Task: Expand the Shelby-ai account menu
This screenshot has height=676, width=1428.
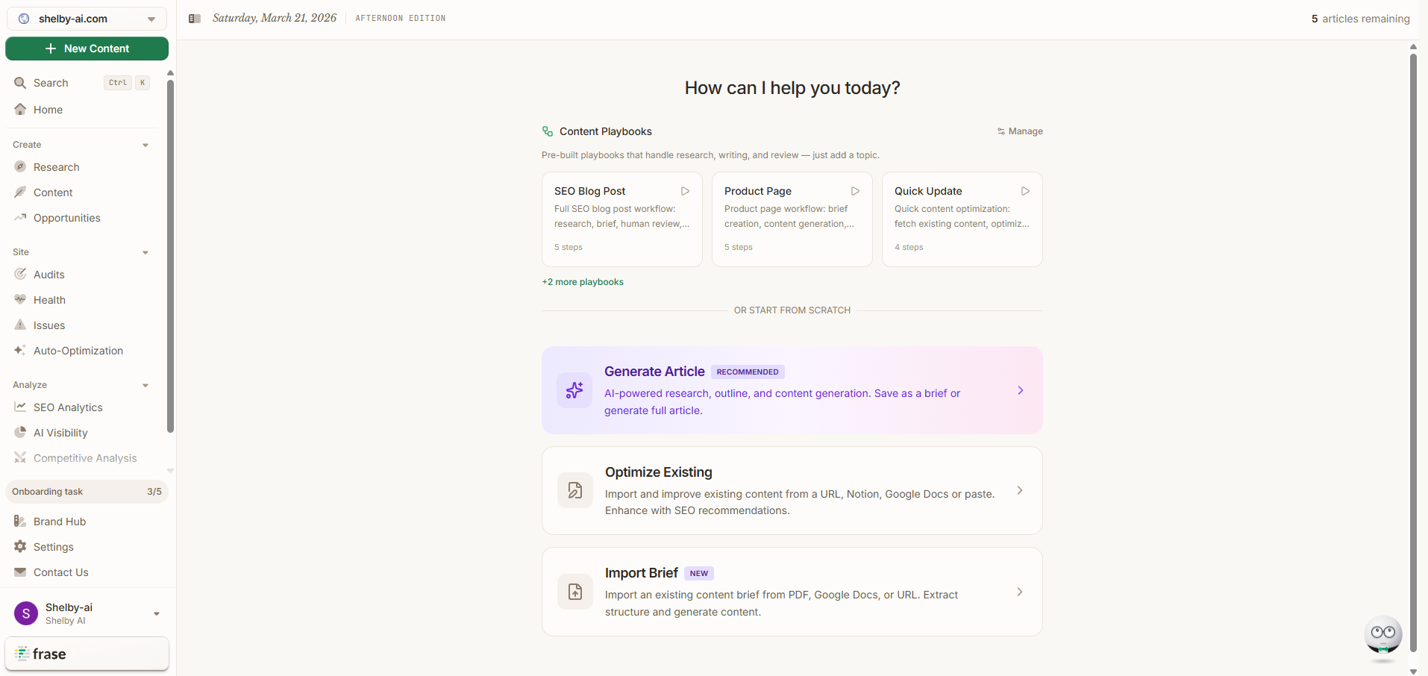Action: 156,613
